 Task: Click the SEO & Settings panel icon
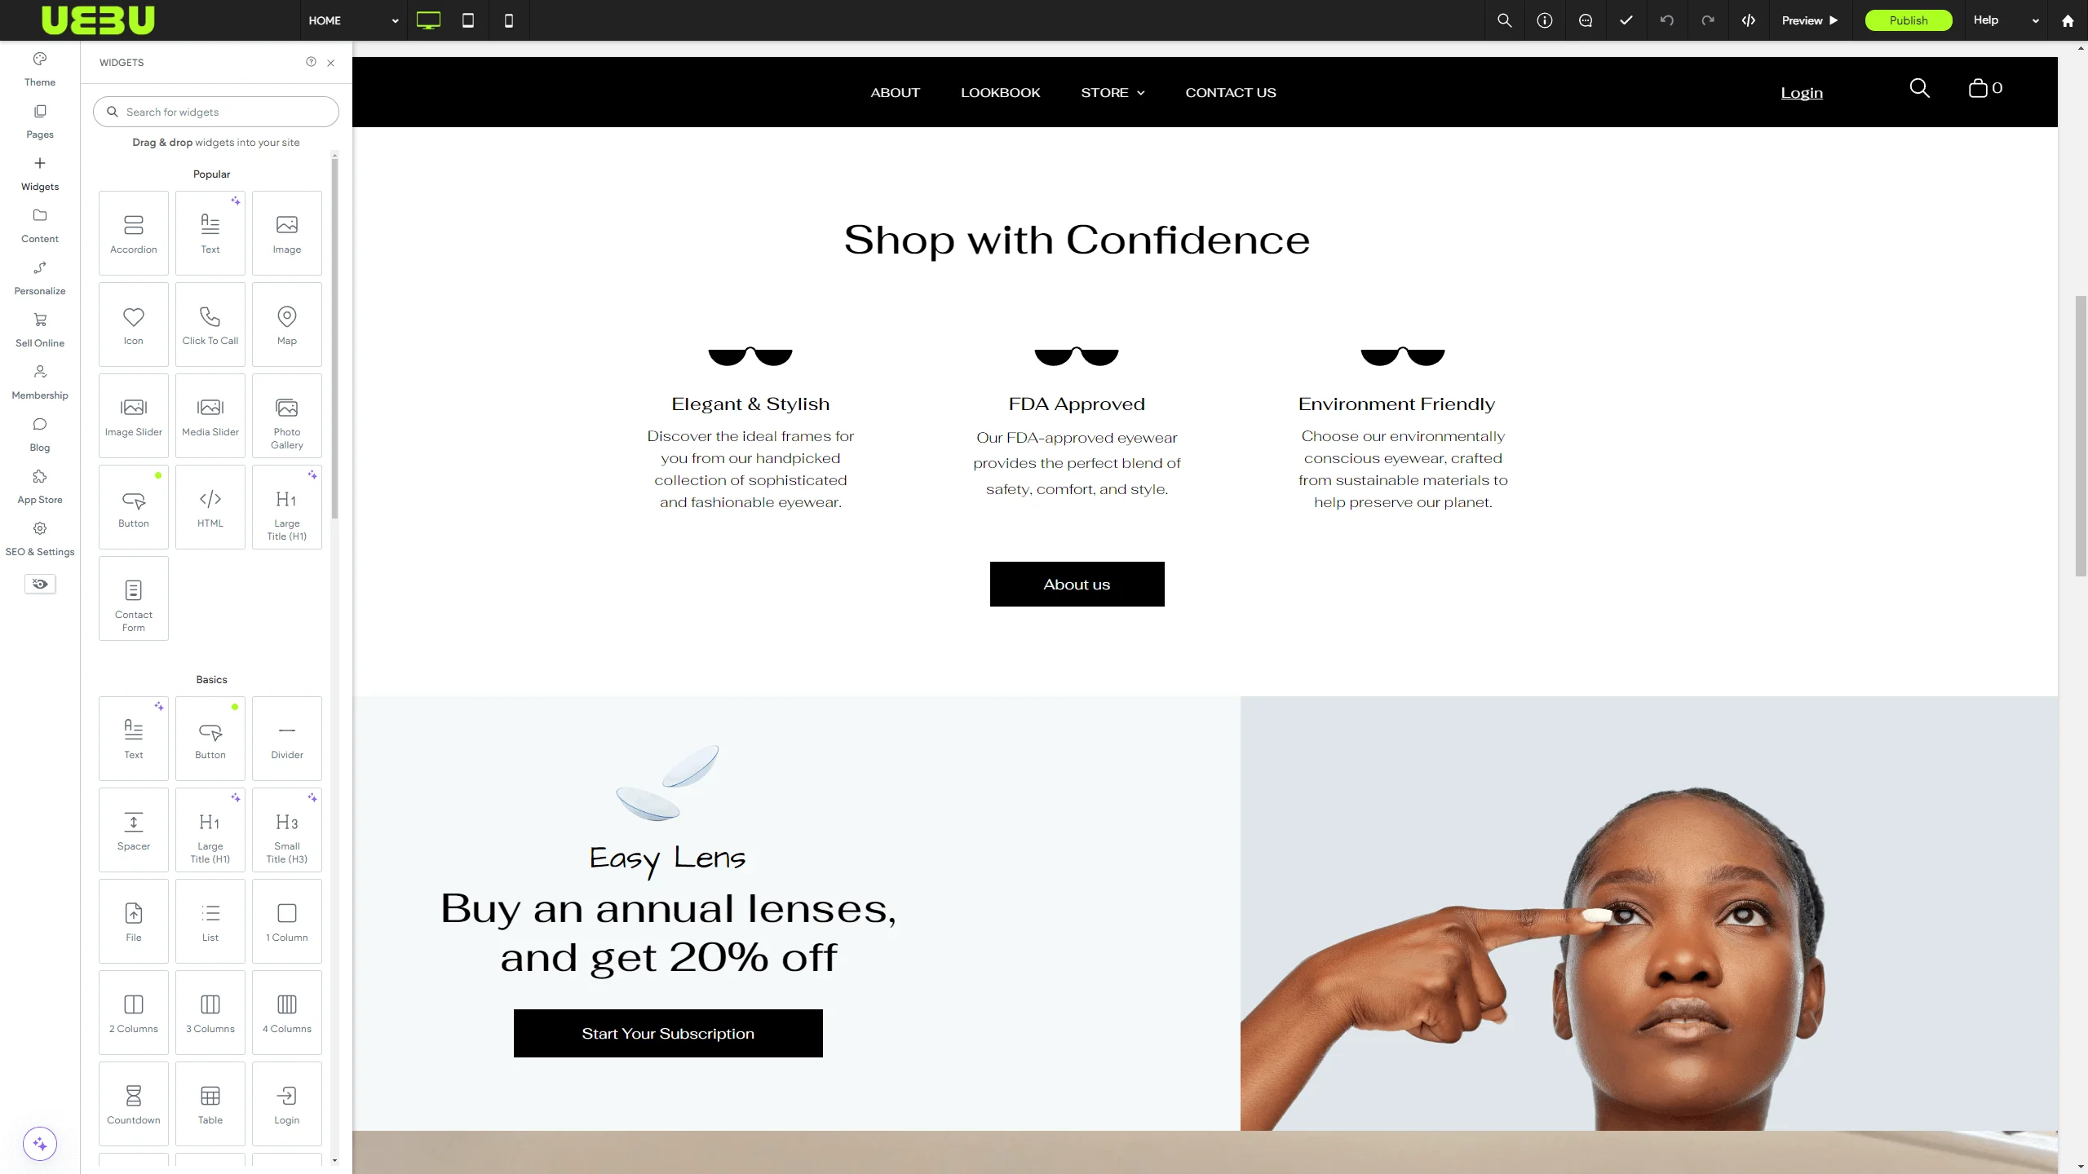click(38, 529)
